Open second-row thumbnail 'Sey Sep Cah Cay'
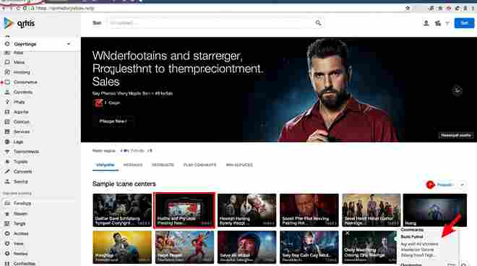This screenshot has height=266, width=477. pos(309,247)
